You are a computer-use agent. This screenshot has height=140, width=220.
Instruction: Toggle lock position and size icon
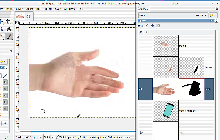point(152,26)
